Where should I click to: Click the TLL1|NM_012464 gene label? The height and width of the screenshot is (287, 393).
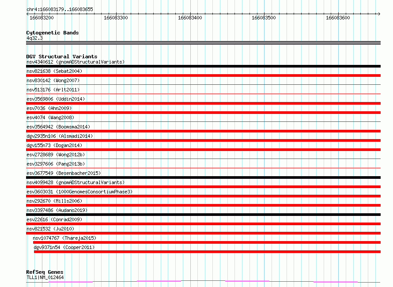coord(45,277)
